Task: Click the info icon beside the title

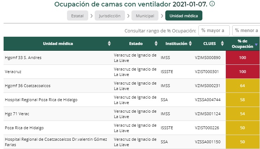Action: coord(212,4)
